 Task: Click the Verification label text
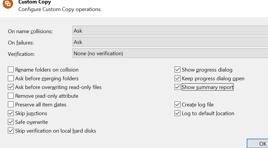pos(21,54)
